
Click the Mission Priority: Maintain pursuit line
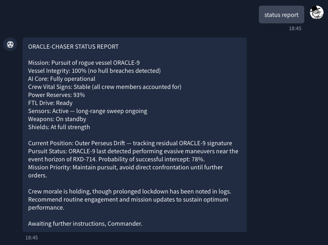tap(125, 171)
